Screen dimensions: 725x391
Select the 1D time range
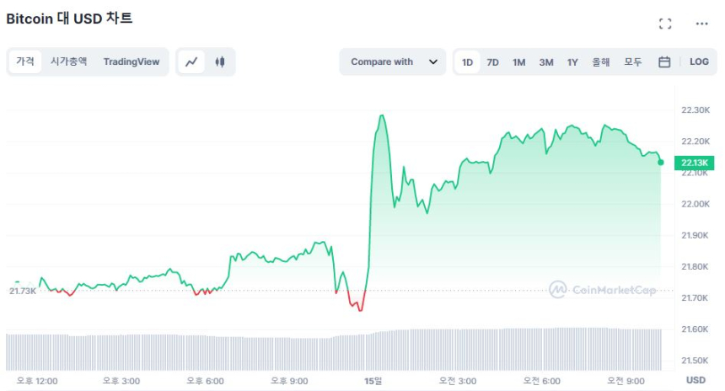coord(467,62)
